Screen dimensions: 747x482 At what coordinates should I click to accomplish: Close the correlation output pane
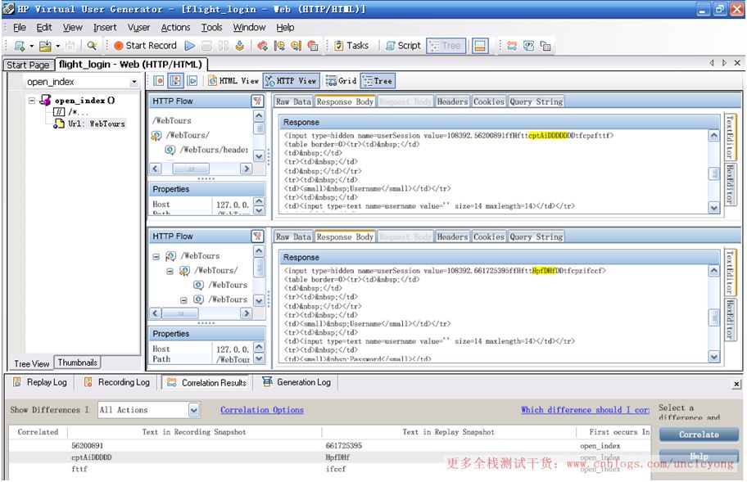pos(736,384)
